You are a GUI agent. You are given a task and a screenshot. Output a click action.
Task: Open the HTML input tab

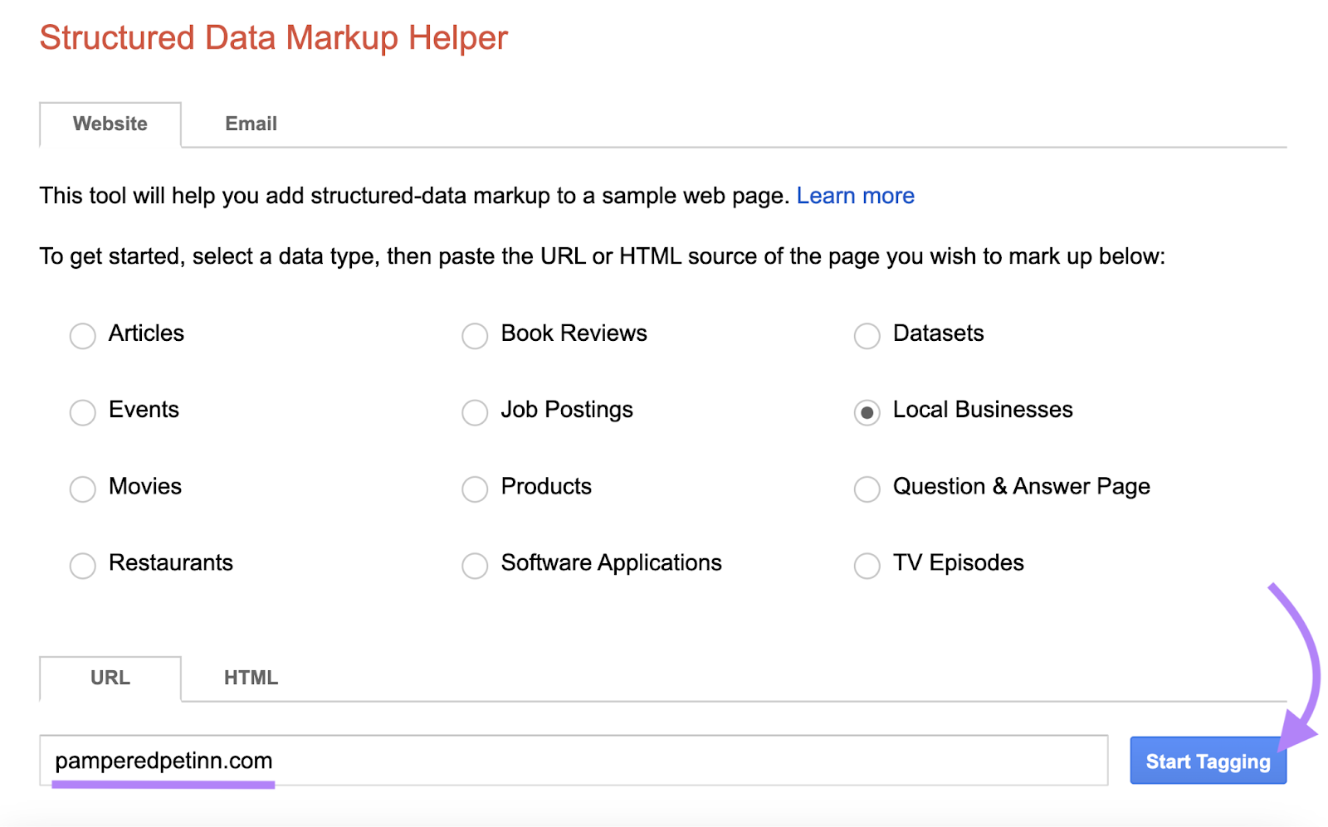[249, 678]
